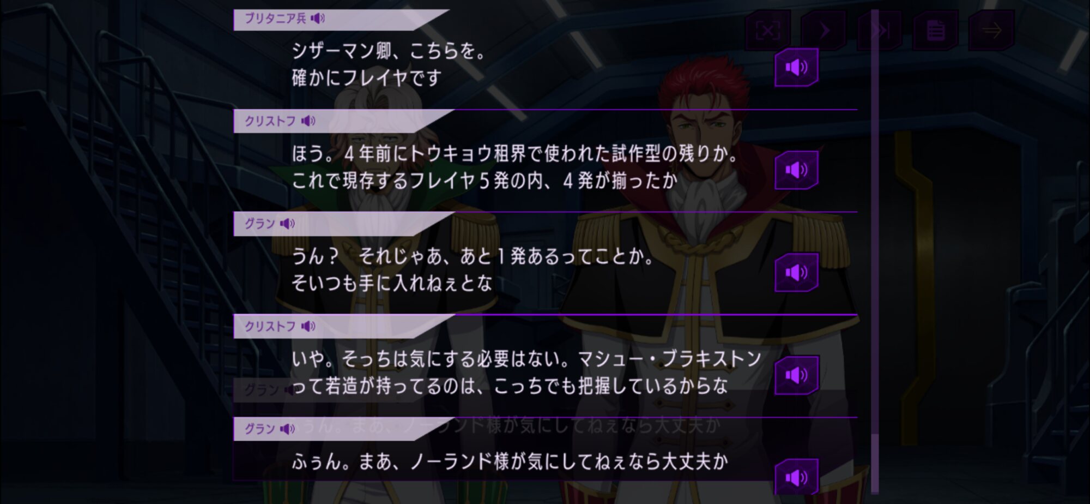
Task: Play voice for ブリタニア兵 Freya line
Action: (x=796, y=67)
